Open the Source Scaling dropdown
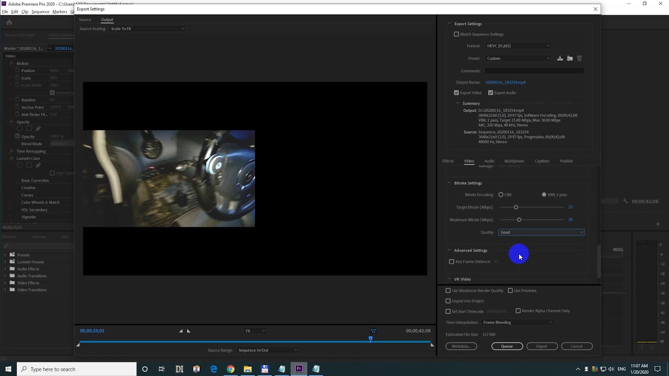The image size is (669, 376). (147, 29)
